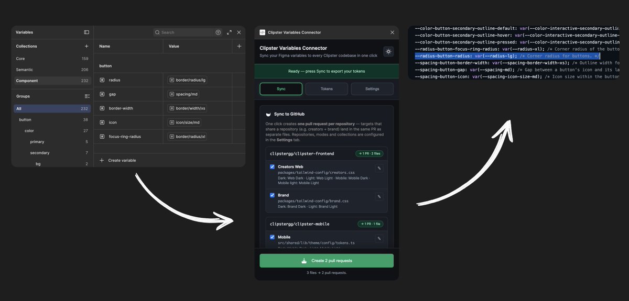Open the Tokens tab
This screenshot has width=629, height=301.
[327, 89]
